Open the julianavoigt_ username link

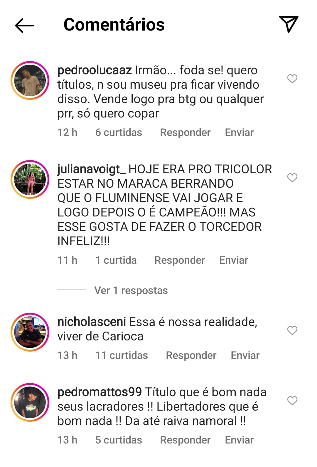(92, 169)
